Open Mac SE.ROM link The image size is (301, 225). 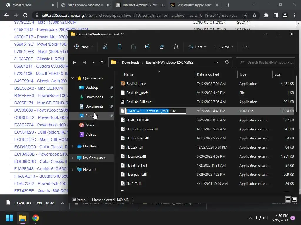point(39,88)
